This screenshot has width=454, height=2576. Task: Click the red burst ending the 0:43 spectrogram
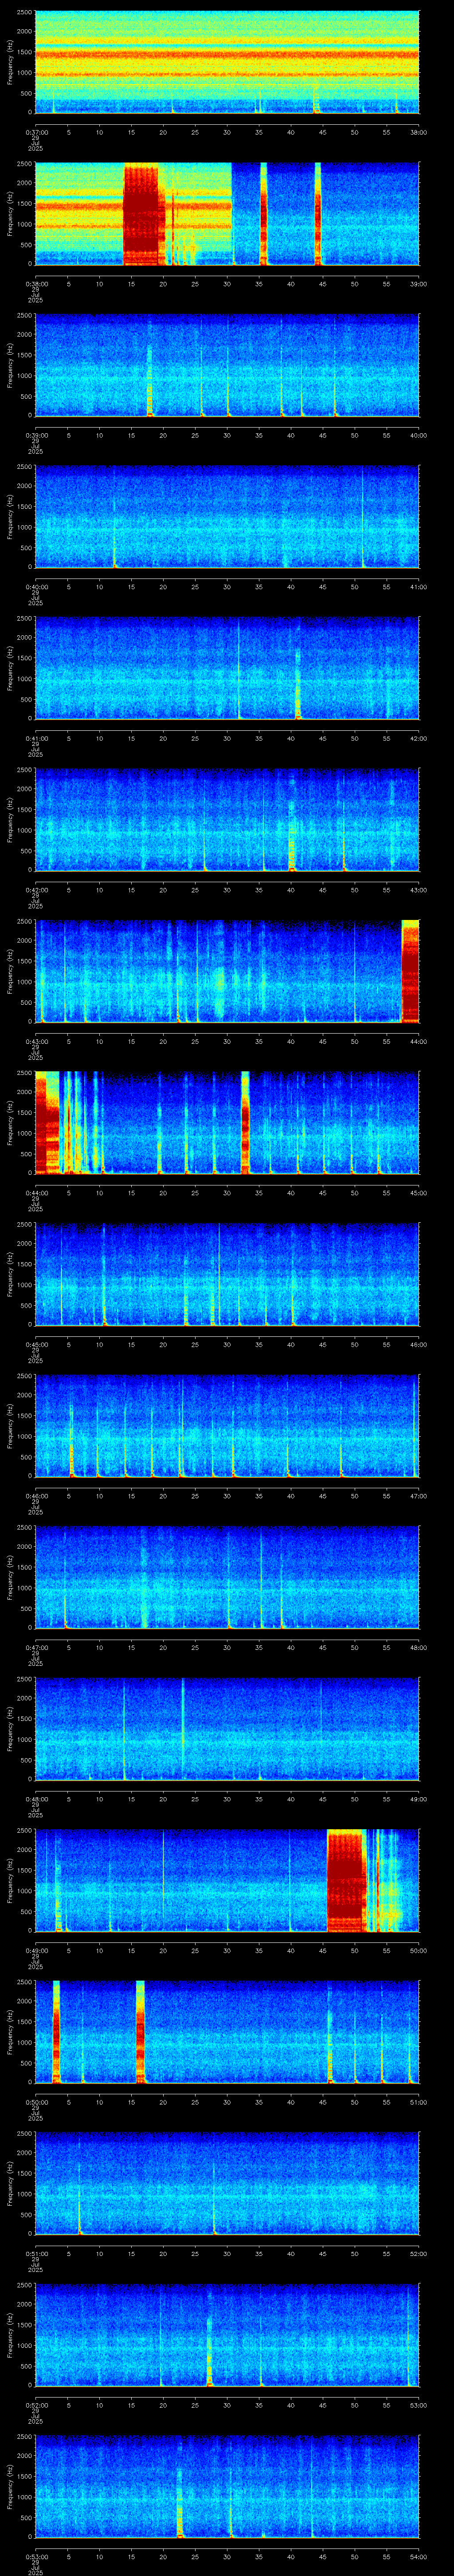coord(410,971)
